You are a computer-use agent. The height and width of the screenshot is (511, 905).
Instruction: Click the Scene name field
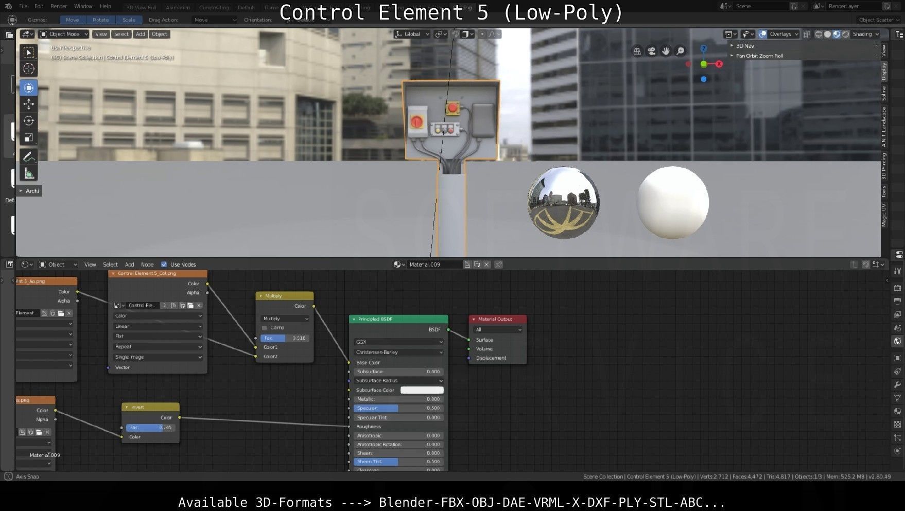(x=761, y=6)
